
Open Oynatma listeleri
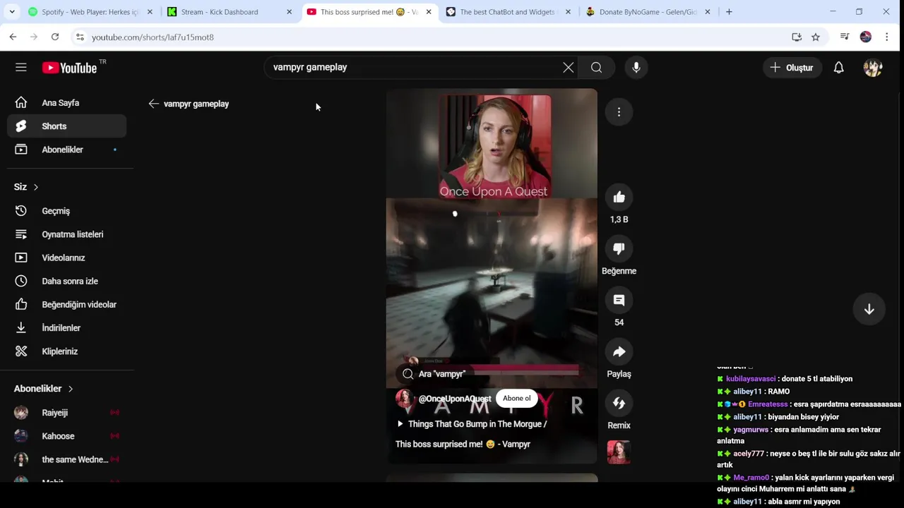(x=67, y=234)
